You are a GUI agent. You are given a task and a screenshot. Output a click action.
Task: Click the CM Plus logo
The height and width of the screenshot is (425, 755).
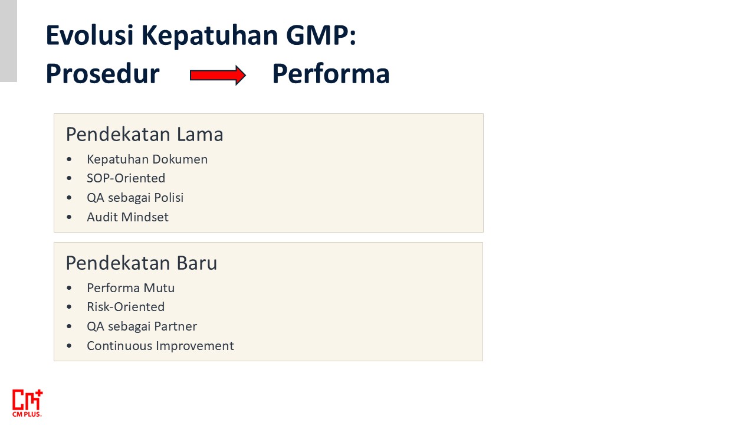pyautogui.click(x=27, y=403)
